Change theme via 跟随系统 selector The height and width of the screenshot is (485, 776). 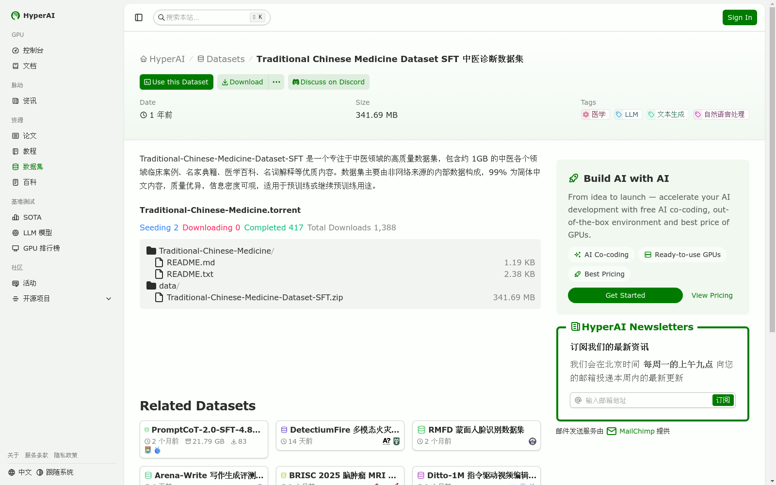tap(55, 472)
